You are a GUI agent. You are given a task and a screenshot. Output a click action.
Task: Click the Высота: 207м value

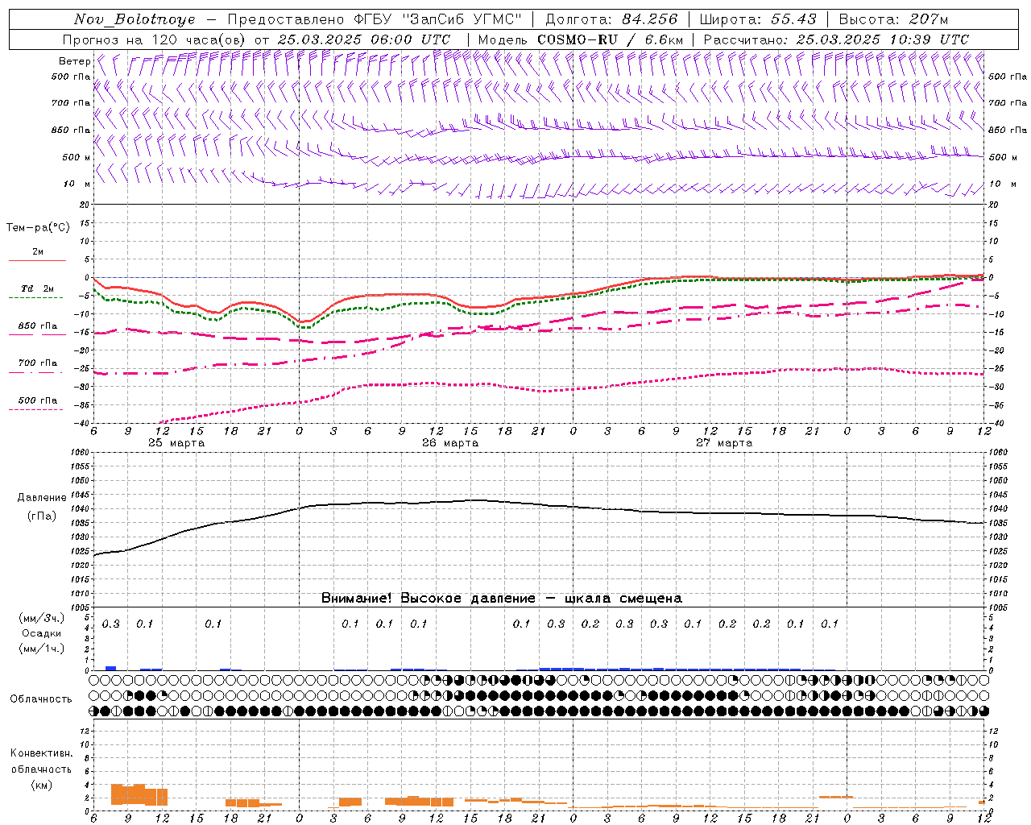893,19
